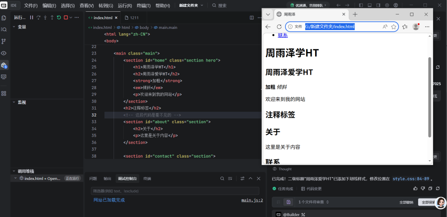Click the debug Step Out arrow

click(52, 17)
